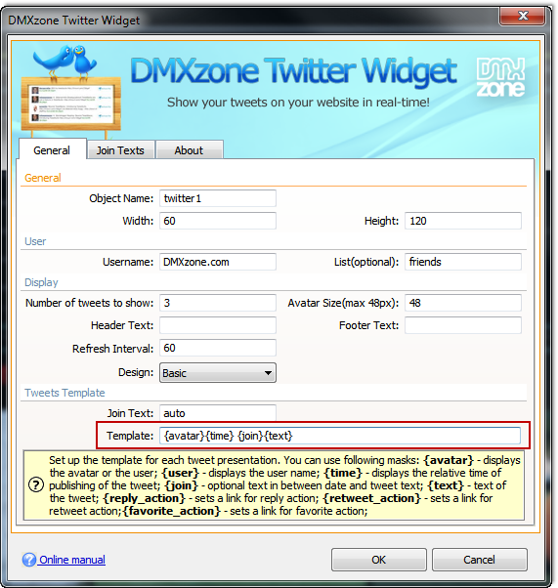The height and width of the screenshot is (588, 558).
Task: Click the Cancel button
Action: [x=479, y=560]
